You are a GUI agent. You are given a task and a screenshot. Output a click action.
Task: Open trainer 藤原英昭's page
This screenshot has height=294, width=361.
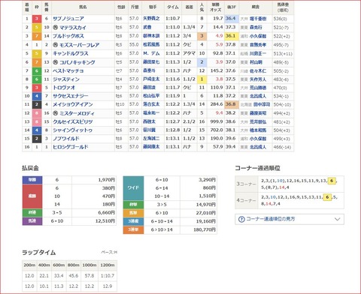pos(258,113)
